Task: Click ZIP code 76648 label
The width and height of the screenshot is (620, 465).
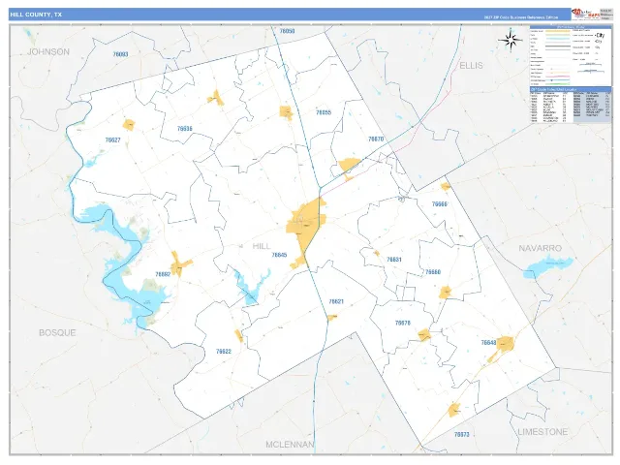Action: point(488,342)
